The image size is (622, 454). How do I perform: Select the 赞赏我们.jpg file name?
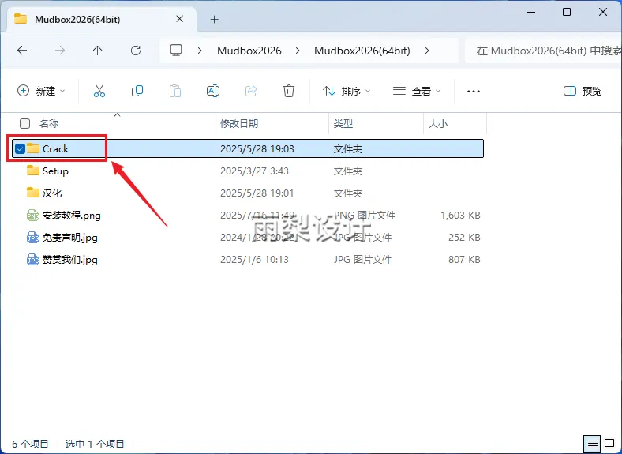69,260
